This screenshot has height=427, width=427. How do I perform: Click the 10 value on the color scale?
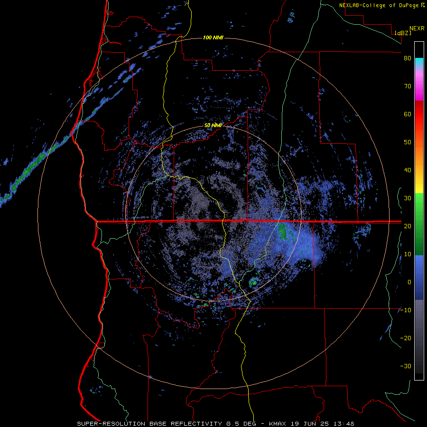[x=408, y=254]
